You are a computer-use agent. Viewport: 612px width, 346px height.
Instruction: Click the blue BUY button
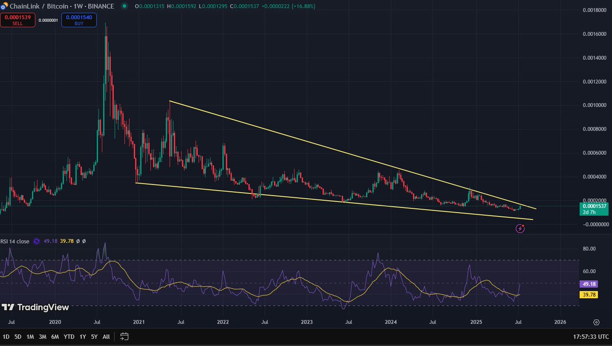(x=79, y=20)
